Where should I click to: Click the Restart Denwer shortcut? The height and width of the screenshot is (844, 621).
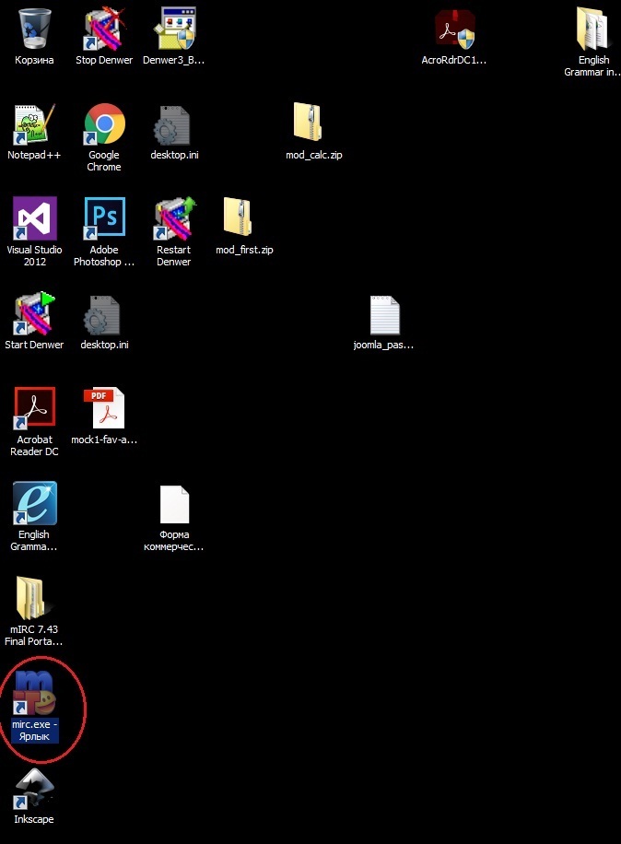(173, 219)
